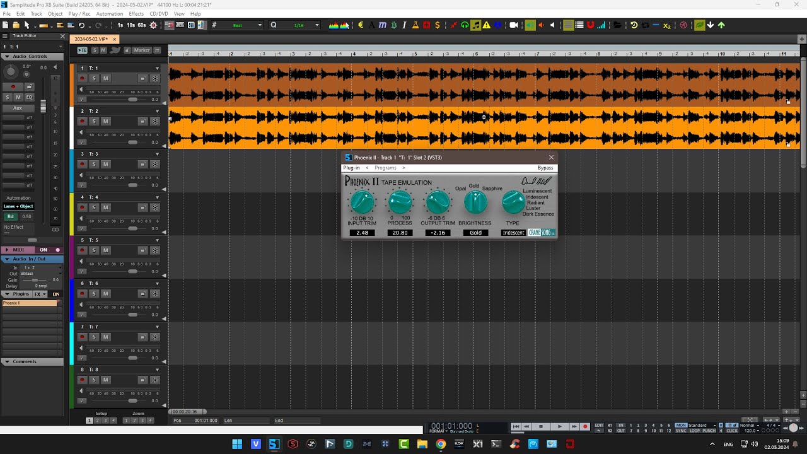Click the Record button in transport
Viewport: 807px width, 454px height.
pos(585,427)
